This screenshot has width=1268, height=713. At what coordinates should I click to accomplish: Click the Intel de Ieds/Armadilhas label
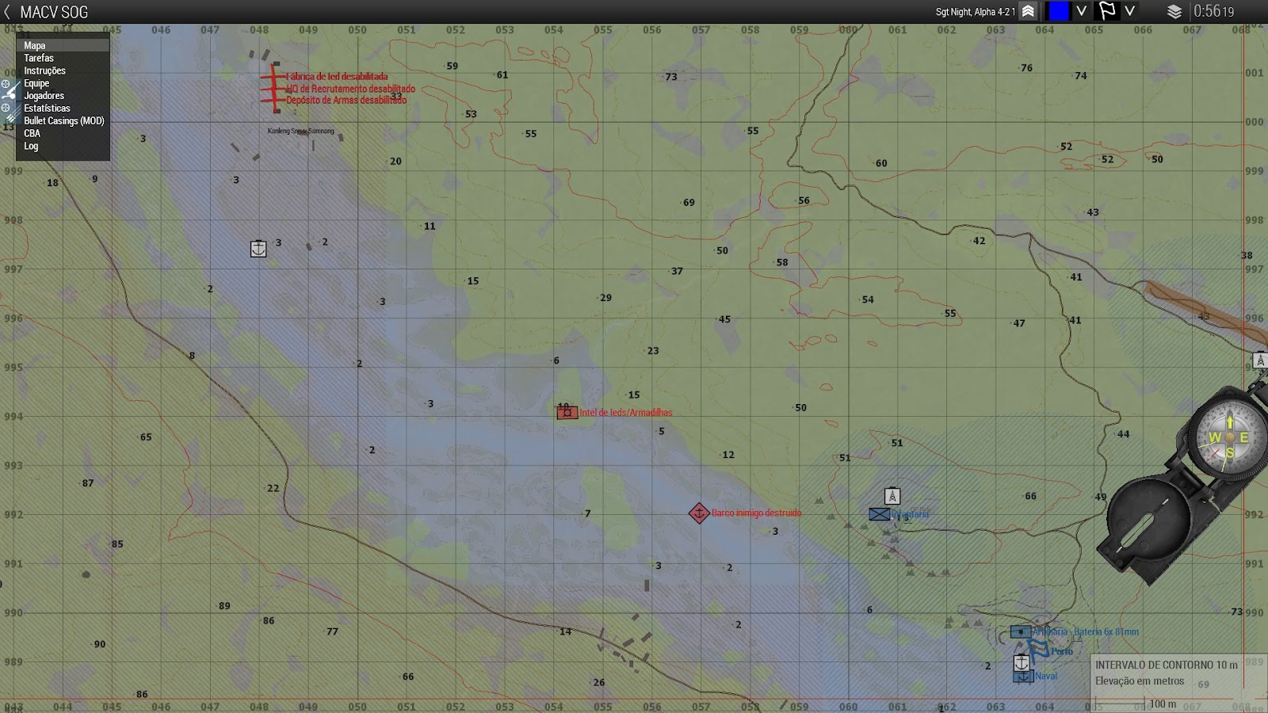click(625, 413)
